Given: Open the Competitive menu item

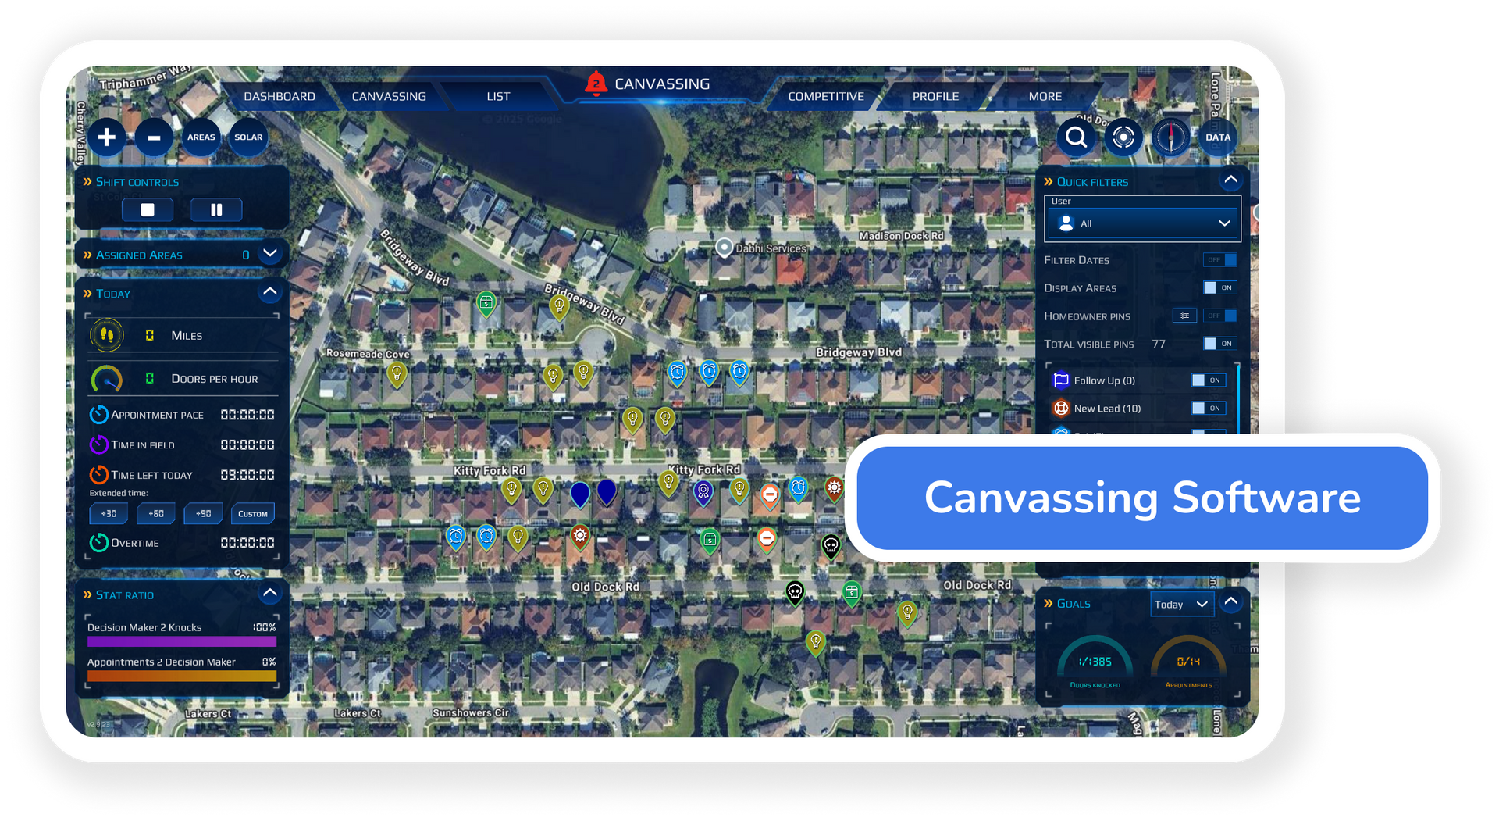Looking at the screenshot, I should (x=825, y=95).
